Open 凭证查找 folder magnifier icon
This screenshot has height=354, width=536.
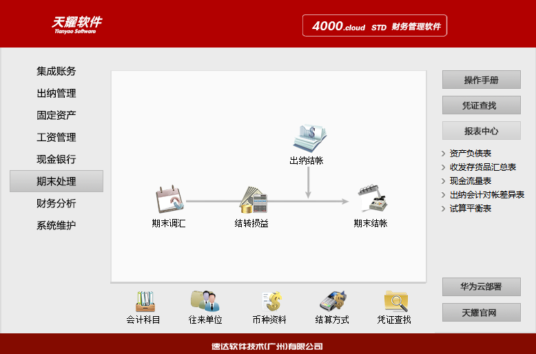coord(396,301)
